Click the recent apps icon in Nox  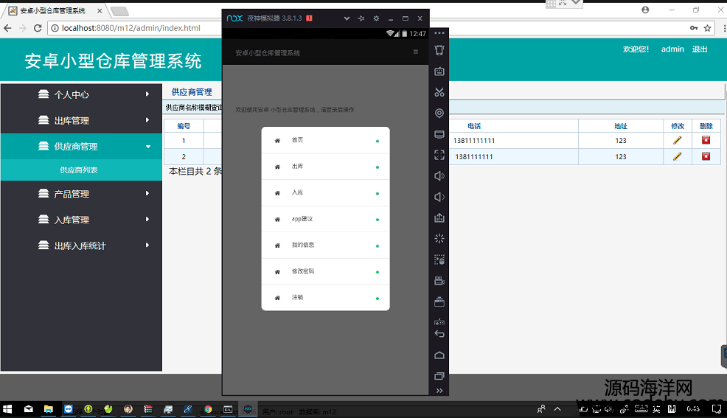pos(439,376)
